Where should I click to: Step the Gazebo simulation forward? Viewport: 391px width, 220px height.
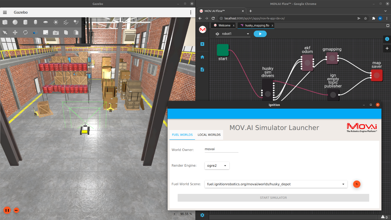coord(16,210)
